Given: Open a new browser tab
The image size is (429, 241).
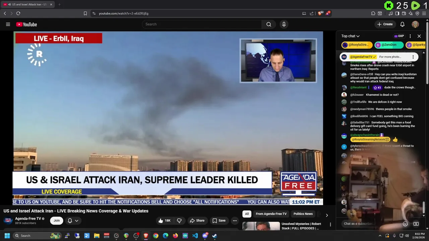Looking at the screenshot, I should pyautogui.click(x=59, y=4).
